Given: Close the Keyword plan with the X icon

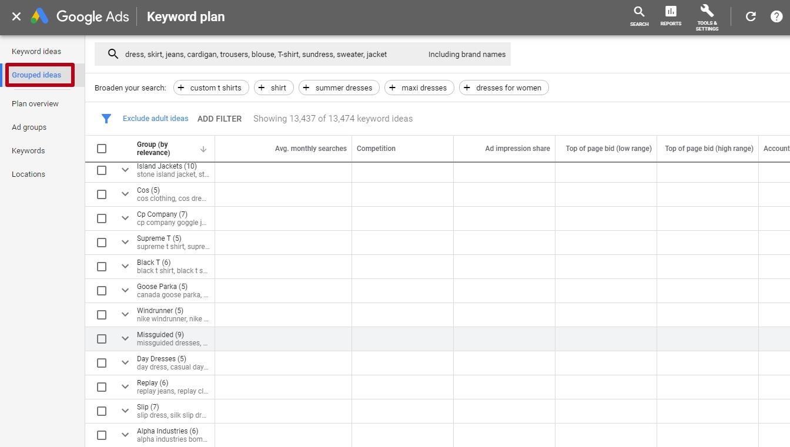Looking at the screenshot, I should (x=16, y=16).
